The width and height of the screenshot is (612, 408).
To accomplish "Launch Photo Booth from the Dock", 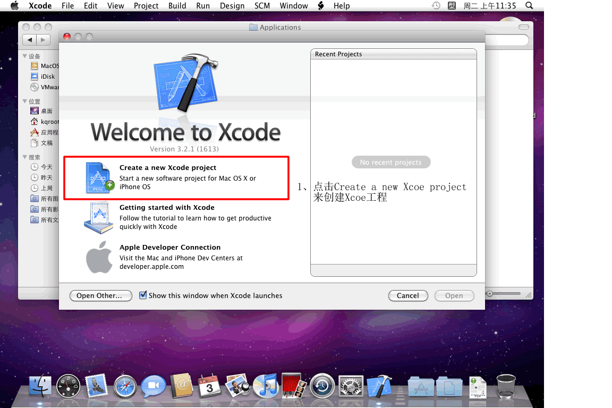I will click(293, 385).
